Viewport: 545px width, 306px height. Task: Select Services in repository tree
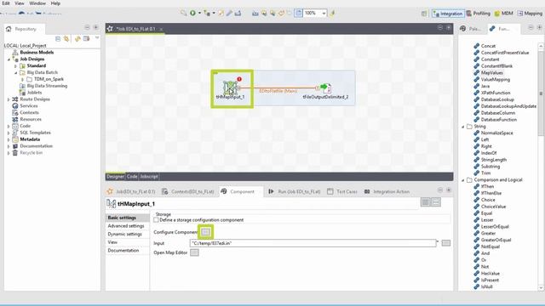[28, 105]
